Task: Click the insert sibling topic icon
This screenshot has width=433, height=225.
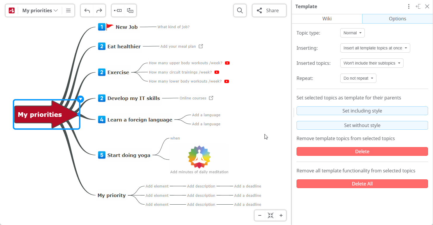Action: pos(118,10)
